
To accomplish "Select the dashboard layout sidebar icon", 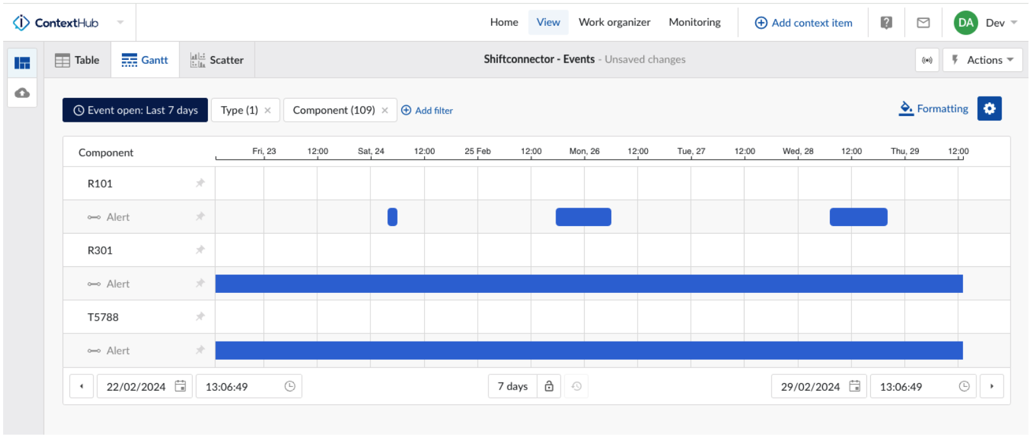I will (22, 63).
